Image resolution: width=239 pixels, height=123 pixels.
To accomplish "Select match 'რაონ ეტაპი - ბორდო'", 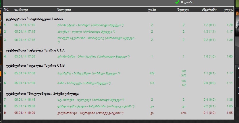I will coord(74,25).
